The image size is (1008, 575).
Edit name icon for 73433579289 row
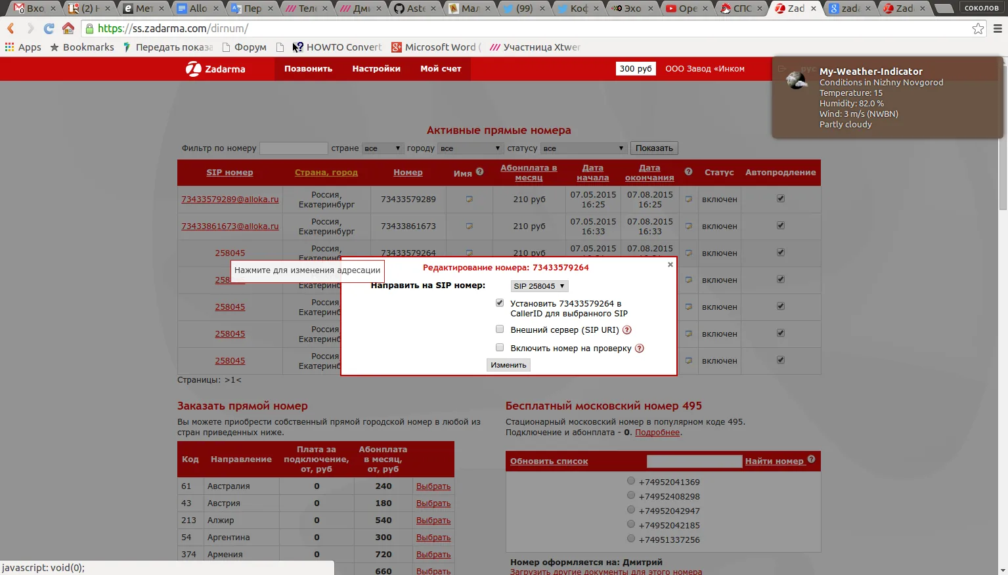click(x=469, y=199)
